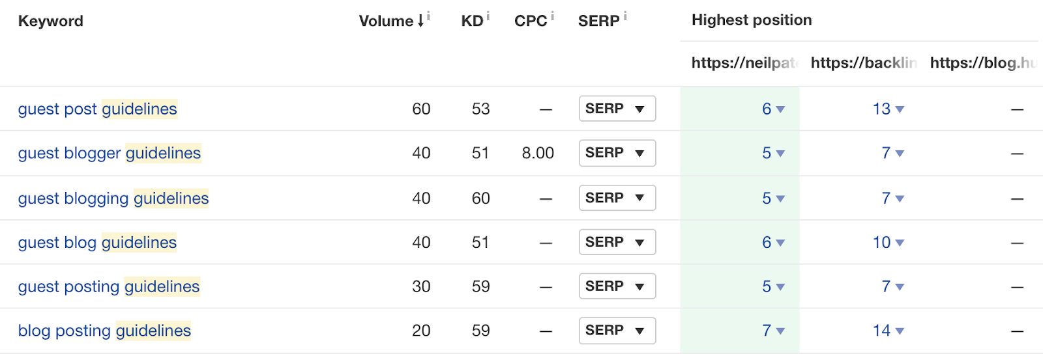Viewport: 1043px width, 354px height.
Task: Click the Volume column info icon
Action: 428,16
